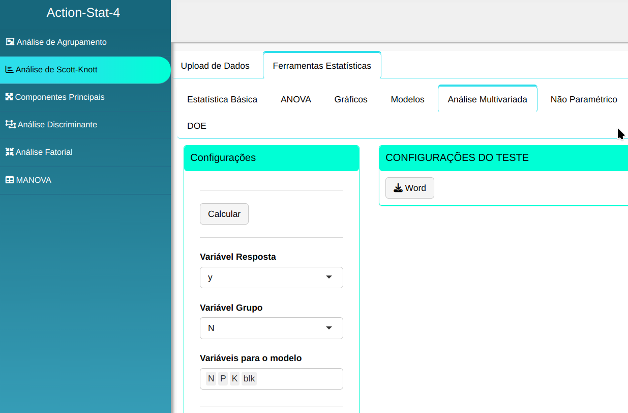Open the Estatística Básica tab
628x413 pixels.
[x=222, y=99]
